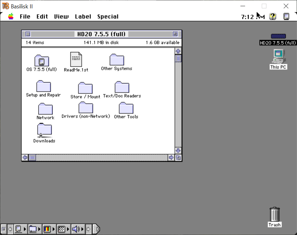The width and height of the screenshot is (297, 235).
Task: Select the Other Tools folder
Action: (126, 108)
